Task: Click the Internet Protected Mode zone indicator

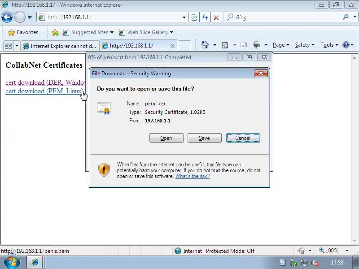Action: pyautogui.click(x=215, y=251)
